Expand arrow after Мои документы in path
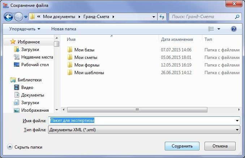Viewport: 245px width, 158px height. [x=79, y=17]
